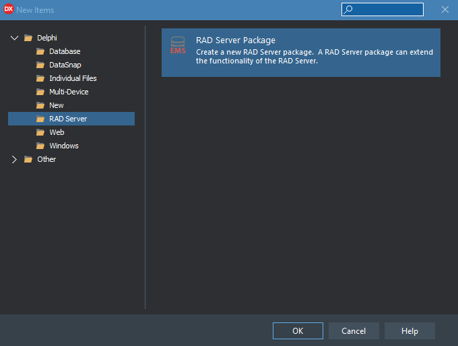Click the Multi-Device folder icon
458x346 pixels.
[40, 92]
